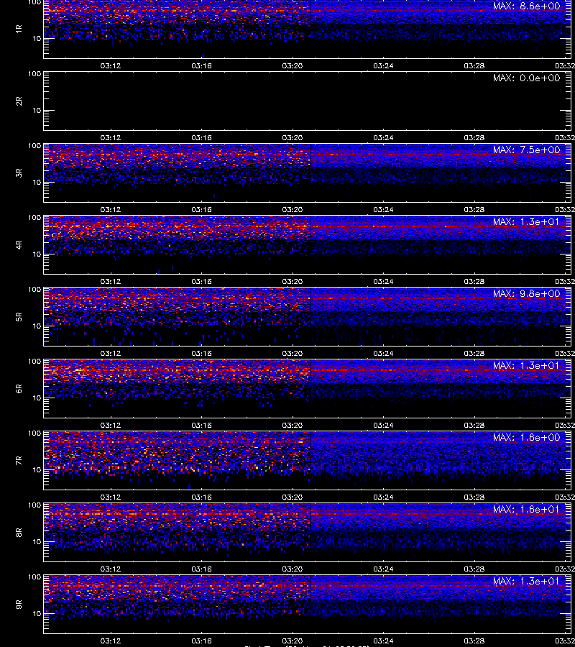Screen dimensions: 575x647
Task: Select the 4R axis label
Action: (19, 244)
